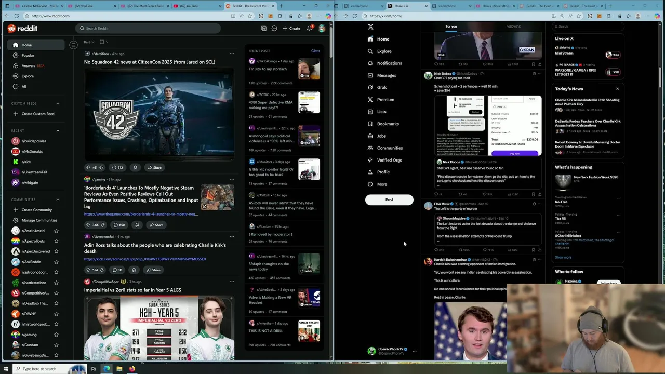Clear the Recent Posts list
The width and height of the screenshot is (665, 374).
[315, 51]
